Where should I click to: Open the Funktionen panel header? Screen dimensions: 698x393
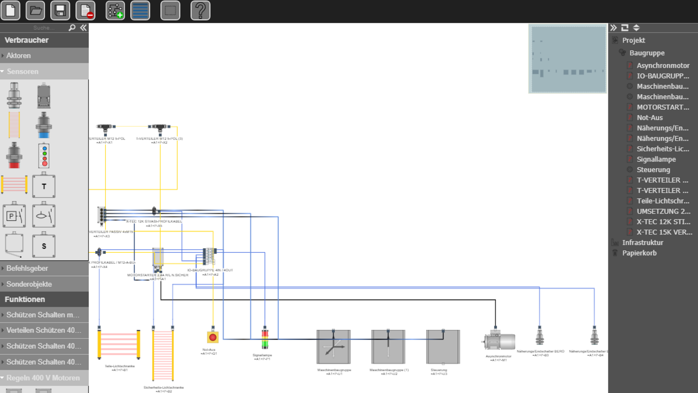(x=25, y=299)
